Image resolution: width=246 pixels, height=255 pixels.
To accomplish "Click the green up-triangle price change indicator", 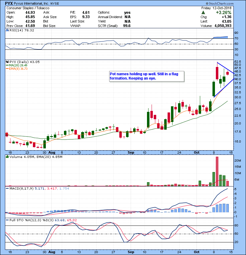I will [203, 13].
